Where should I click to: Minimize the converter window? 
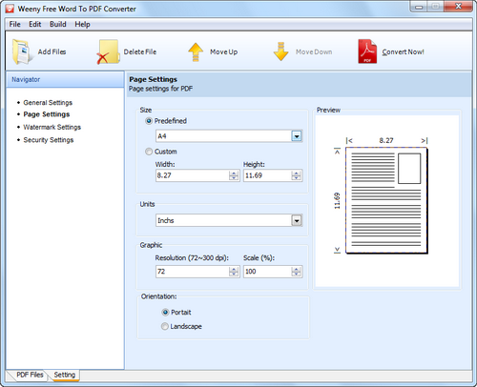pos(419,7)
